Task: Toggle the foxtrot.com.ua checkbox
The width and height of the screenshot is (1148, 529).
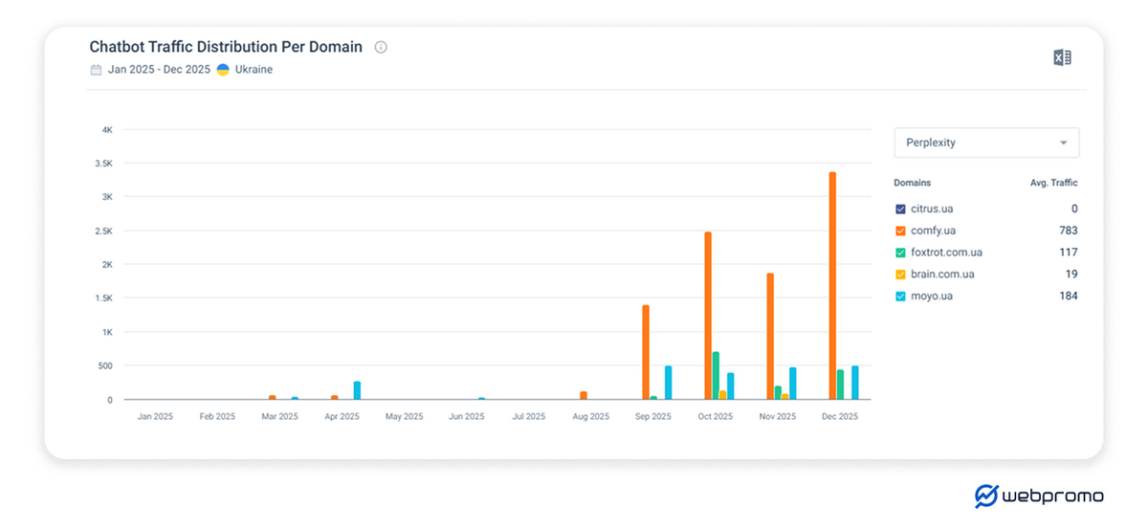Action: pos(900,253)
